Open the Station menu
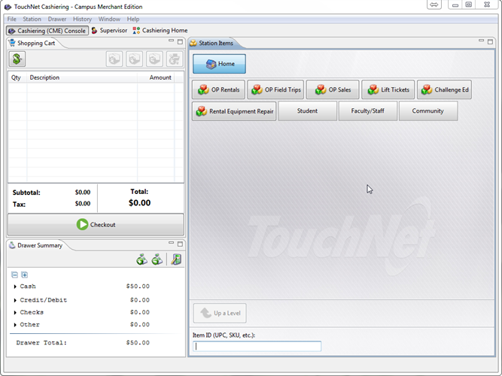This screenshot has width=502, height=376. [x=32, y=19]
